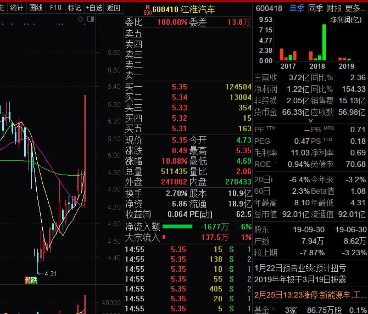Screen dimensions: 368x314
Task: Click the 2019 year label in profit chart
Action: 347,66
